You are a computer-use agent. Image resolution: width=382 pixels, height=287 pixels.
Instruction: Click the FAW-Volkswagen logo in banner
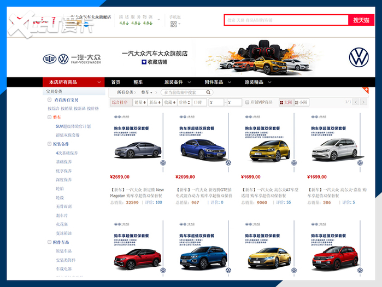point(72,58)
